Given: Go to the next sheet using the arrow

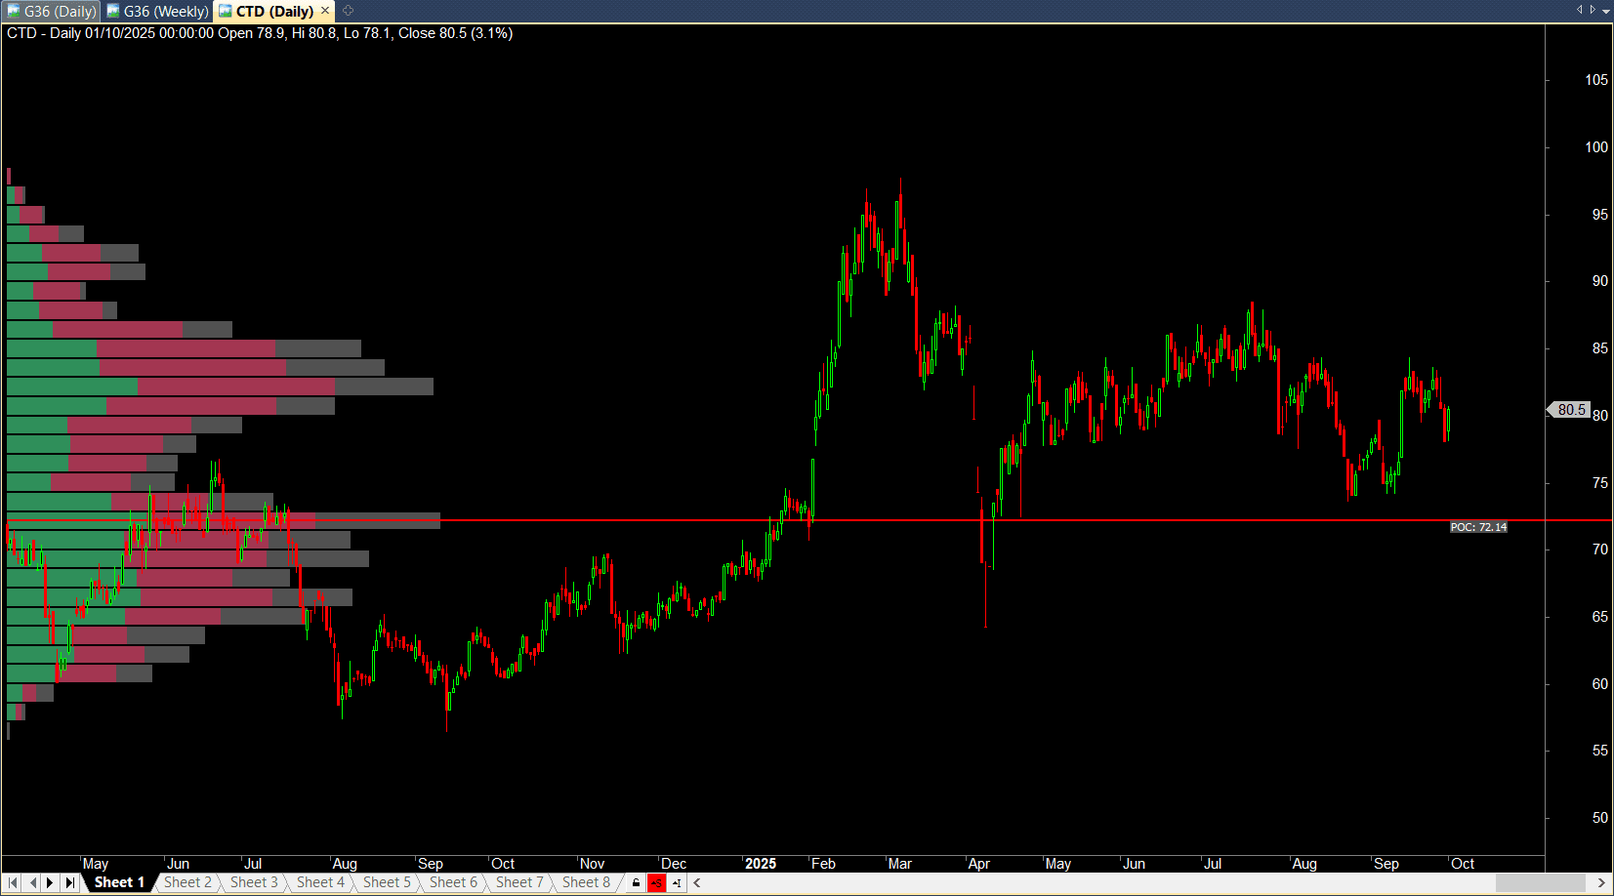Looking at the screenshot, I should pos(50,882).
